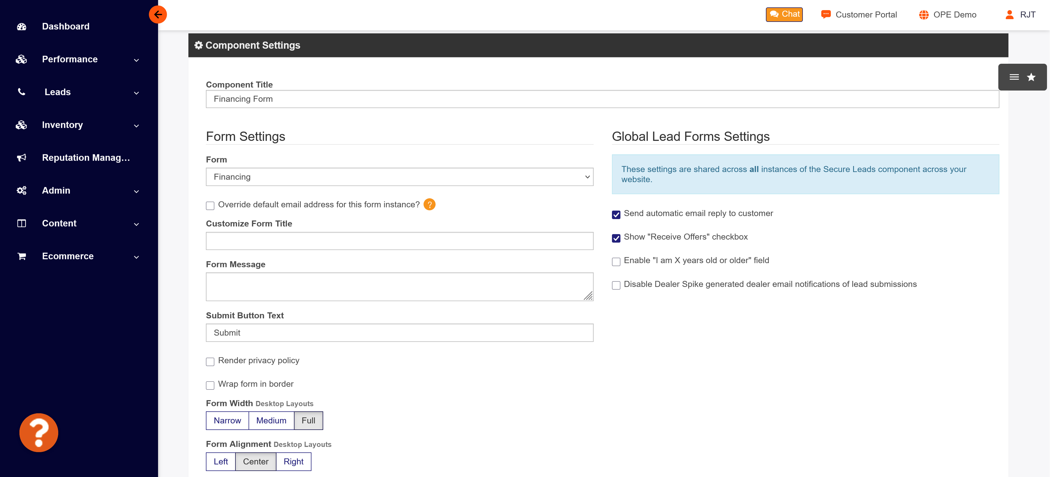1050x477 pixels.
Task: Set form width to Narrow
Action: coord(227,420)
